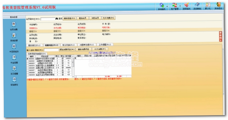Expand the 用户管理 dropdown arrow
228x120 pixels.
tap(180, 6)
